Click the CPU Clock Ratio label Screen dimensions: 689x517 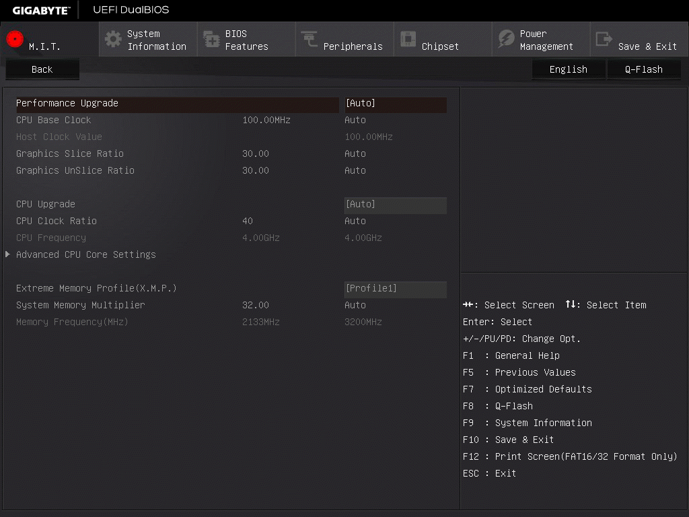57,221
